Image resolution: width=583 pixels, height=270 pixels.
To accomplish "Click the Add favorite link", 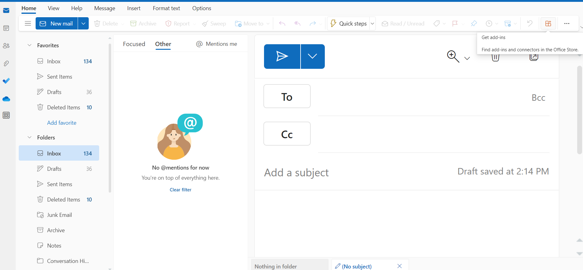I will (62, 123).
